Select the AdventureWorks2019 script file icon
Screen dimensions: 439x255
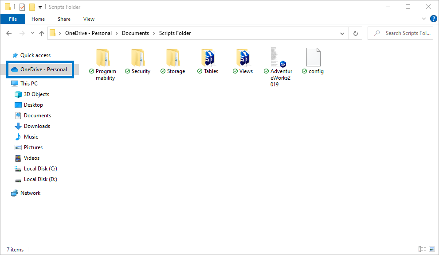pyautogui.click(x=278, y=58)
